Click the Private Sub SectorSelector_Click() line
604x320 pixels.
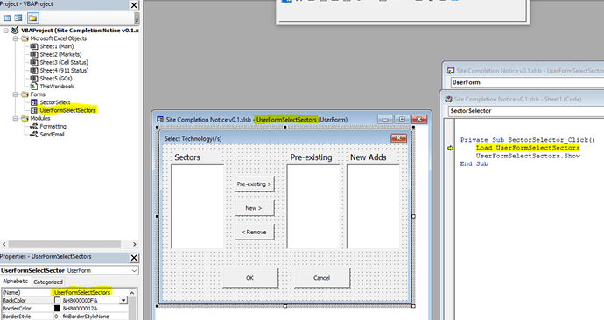[x=528, y=140]
